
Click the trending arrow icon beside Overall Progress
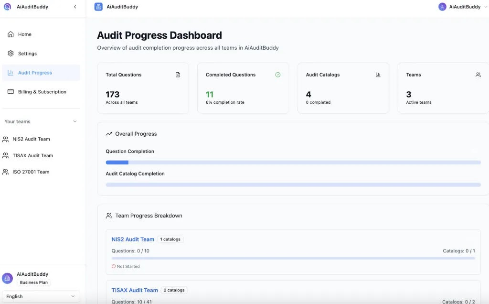(109, 134)
